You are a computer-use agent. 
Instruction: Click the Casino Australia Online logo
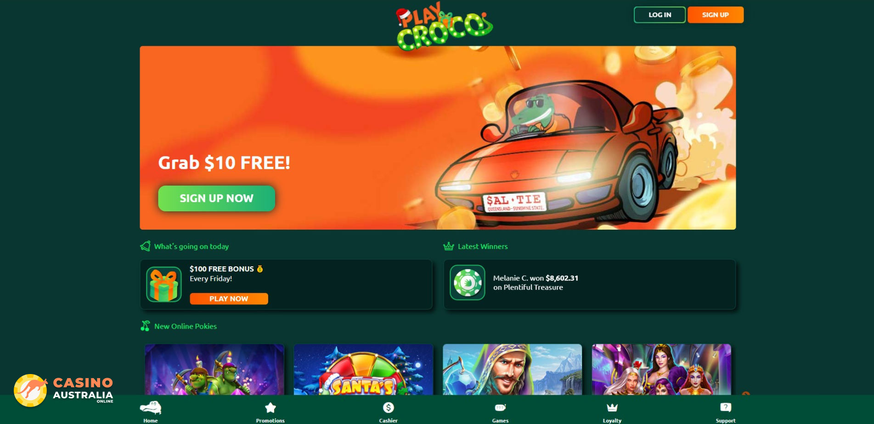pyautogui.click(x=63, y=391)
